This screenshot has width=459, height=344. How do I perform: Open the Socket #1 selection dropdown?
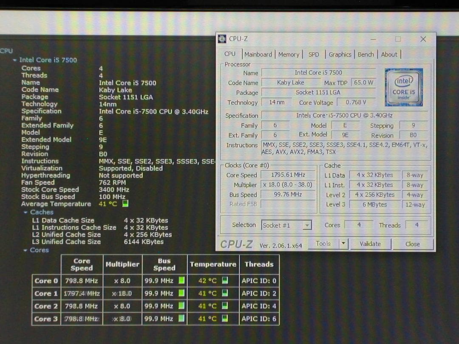[307, 225]
